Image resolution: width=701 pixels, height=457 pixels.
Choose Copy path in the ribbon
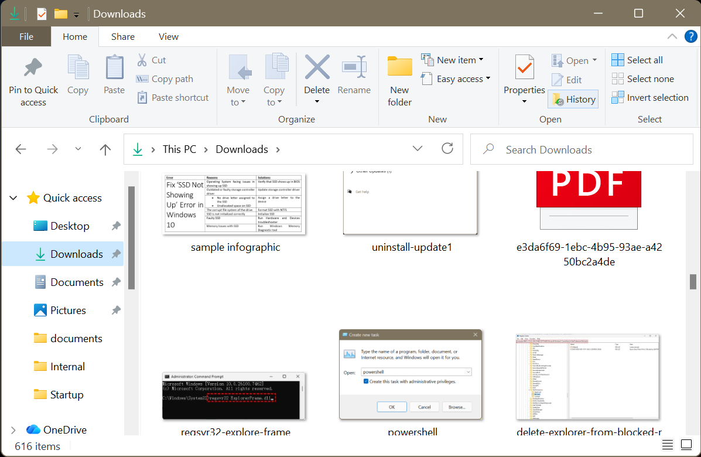pyautogui.click(x=165, y=79)
